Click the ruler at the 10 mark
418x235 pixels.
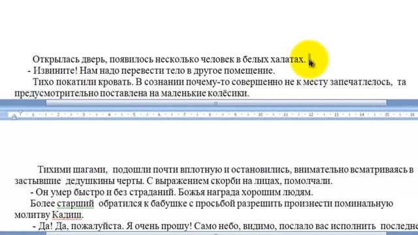261,115
